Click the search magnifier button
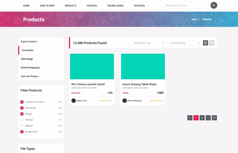The width and height of the screenshot is (238, 153). (x=214, y=5)
